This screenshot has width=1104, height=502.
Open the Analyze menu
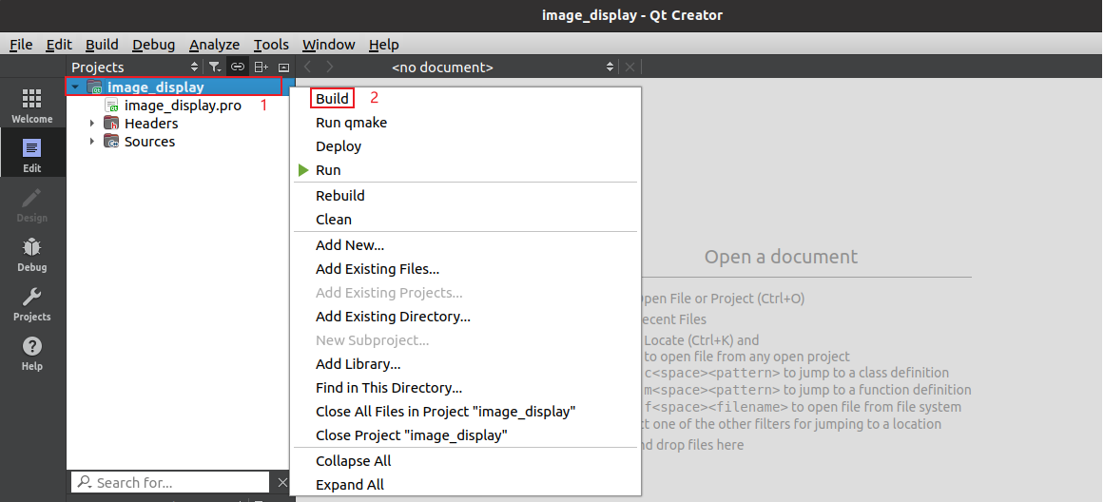215,45
